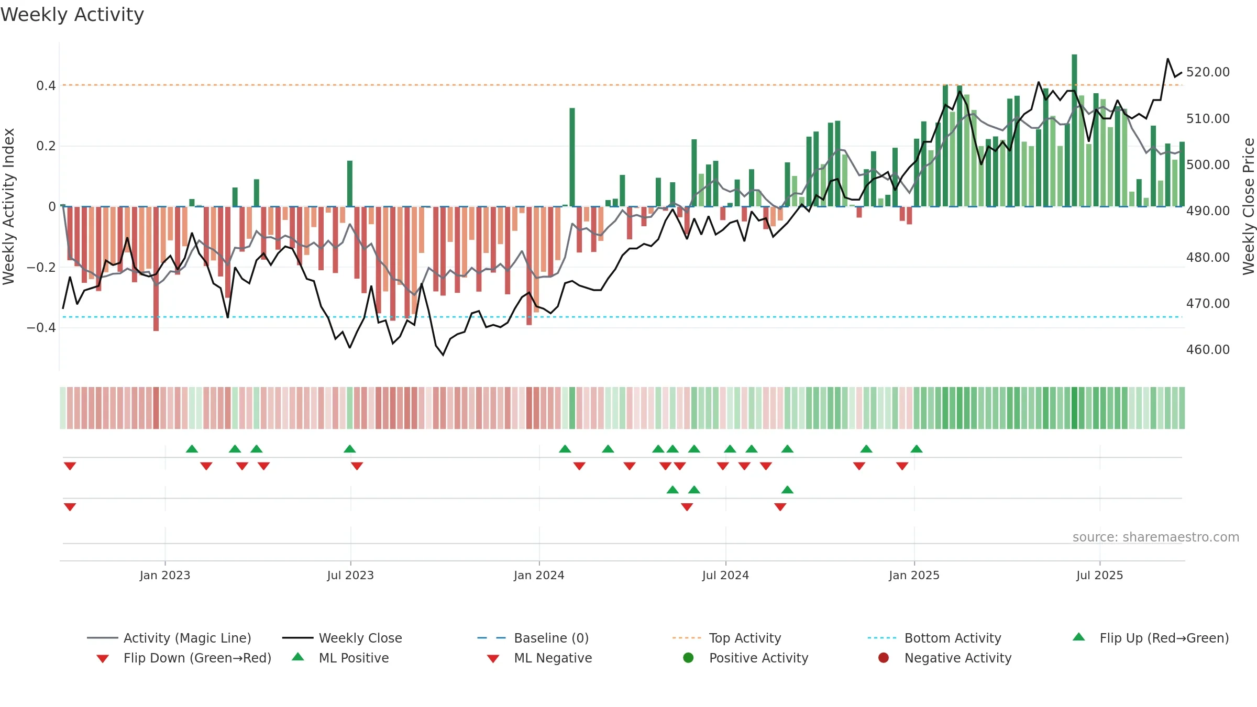Click the 520.00 price axis label
The image size is (1257, 707).
[x=1208, y=72]
